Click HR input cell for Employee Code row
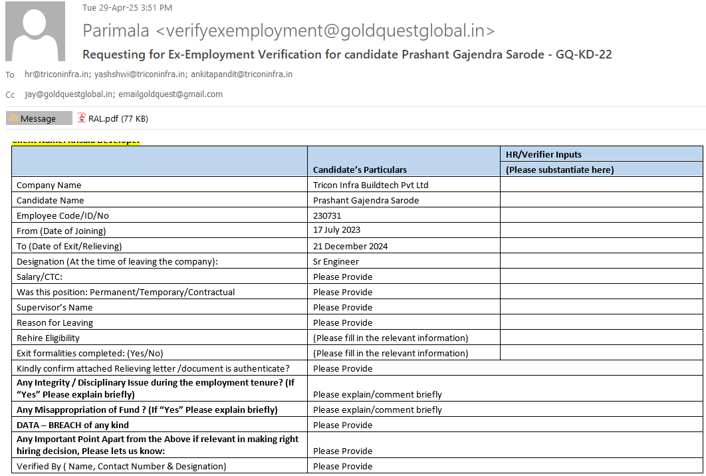 click(x=601, y=215)
